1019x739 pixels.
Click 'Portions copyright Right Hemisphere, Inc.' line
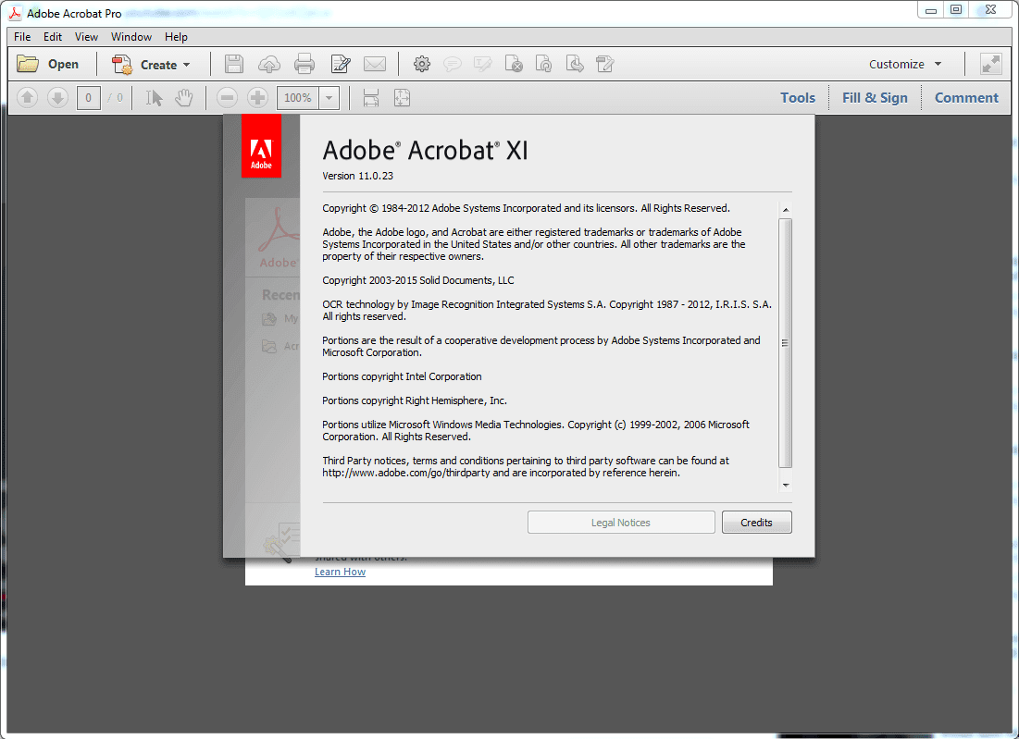pos(415,400)
